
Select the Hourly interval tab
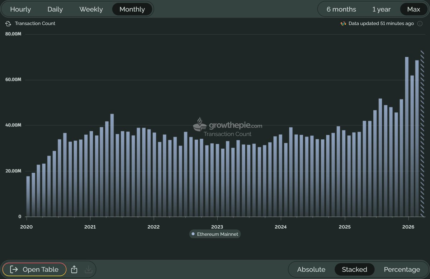point(20,9)
